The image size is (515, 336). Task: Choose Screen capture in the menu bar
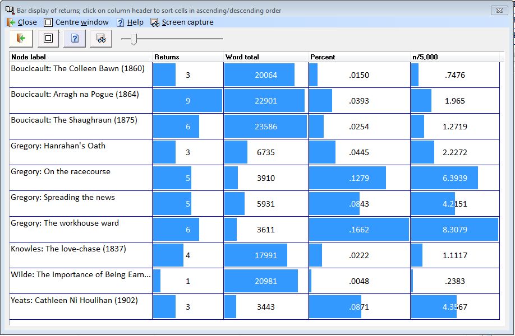point(182,22)
